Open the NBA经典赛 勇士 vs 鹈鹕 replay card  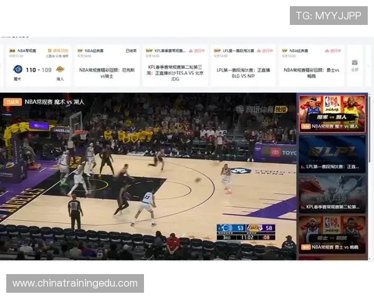pos(311,65)
